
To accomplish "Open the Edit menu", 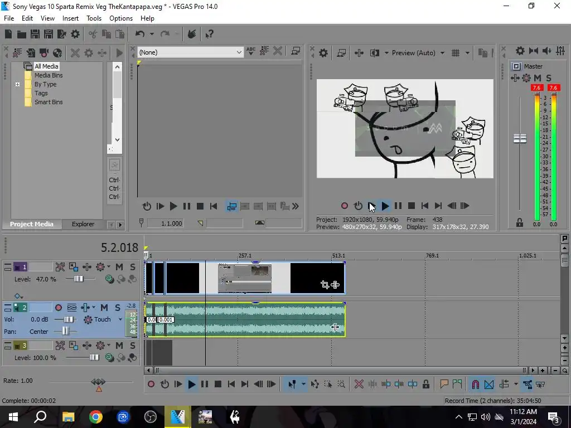I will (27, 18).
